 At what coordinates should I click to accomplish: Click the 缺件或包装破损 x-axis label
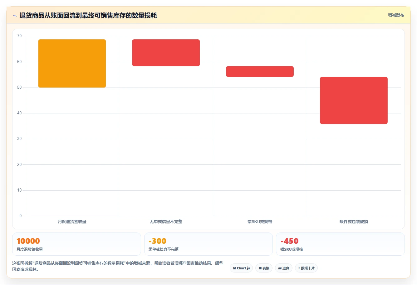coord(354,222)
